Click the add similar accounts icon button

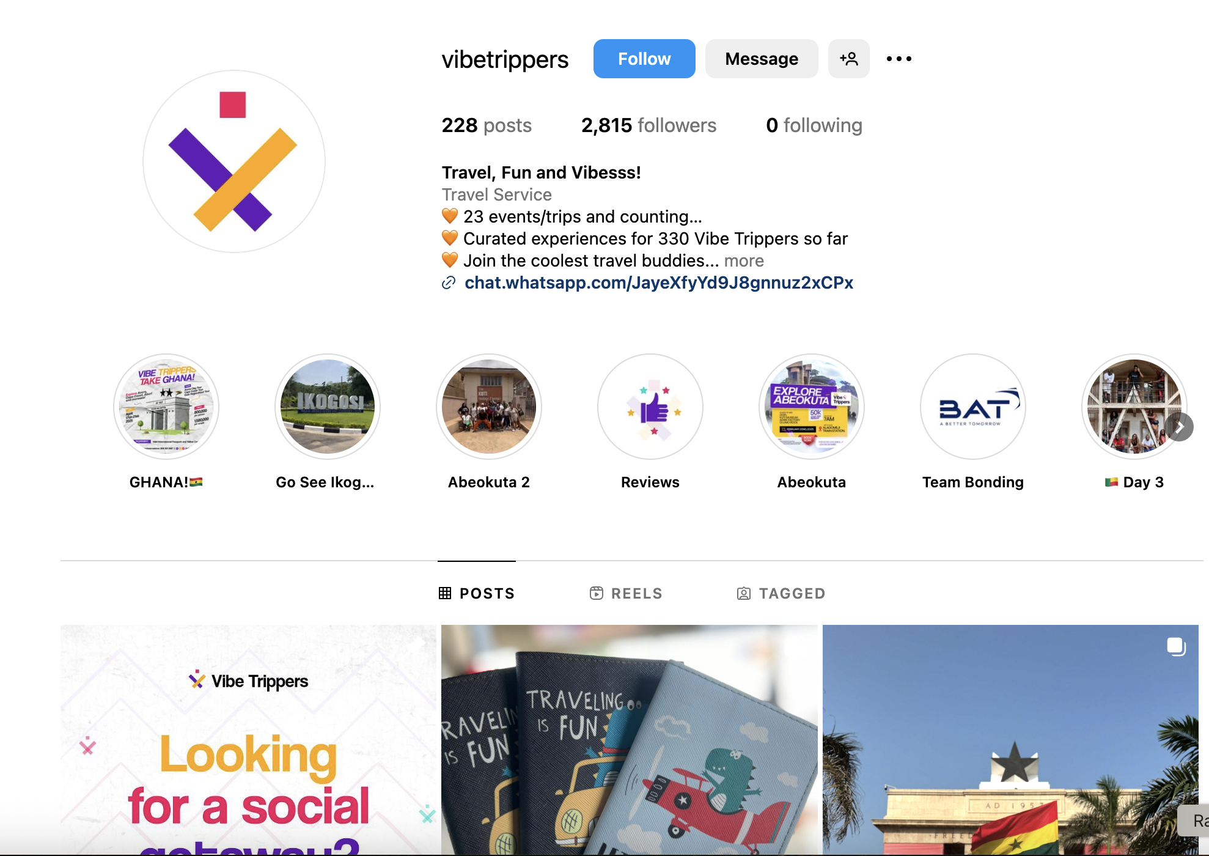tap(848, 59)
